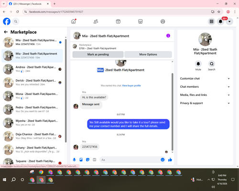Click the 'Hi, is this available?' message
Viewport: 239px width, 191px height.
pyautogui.click(x=94, y=97)
